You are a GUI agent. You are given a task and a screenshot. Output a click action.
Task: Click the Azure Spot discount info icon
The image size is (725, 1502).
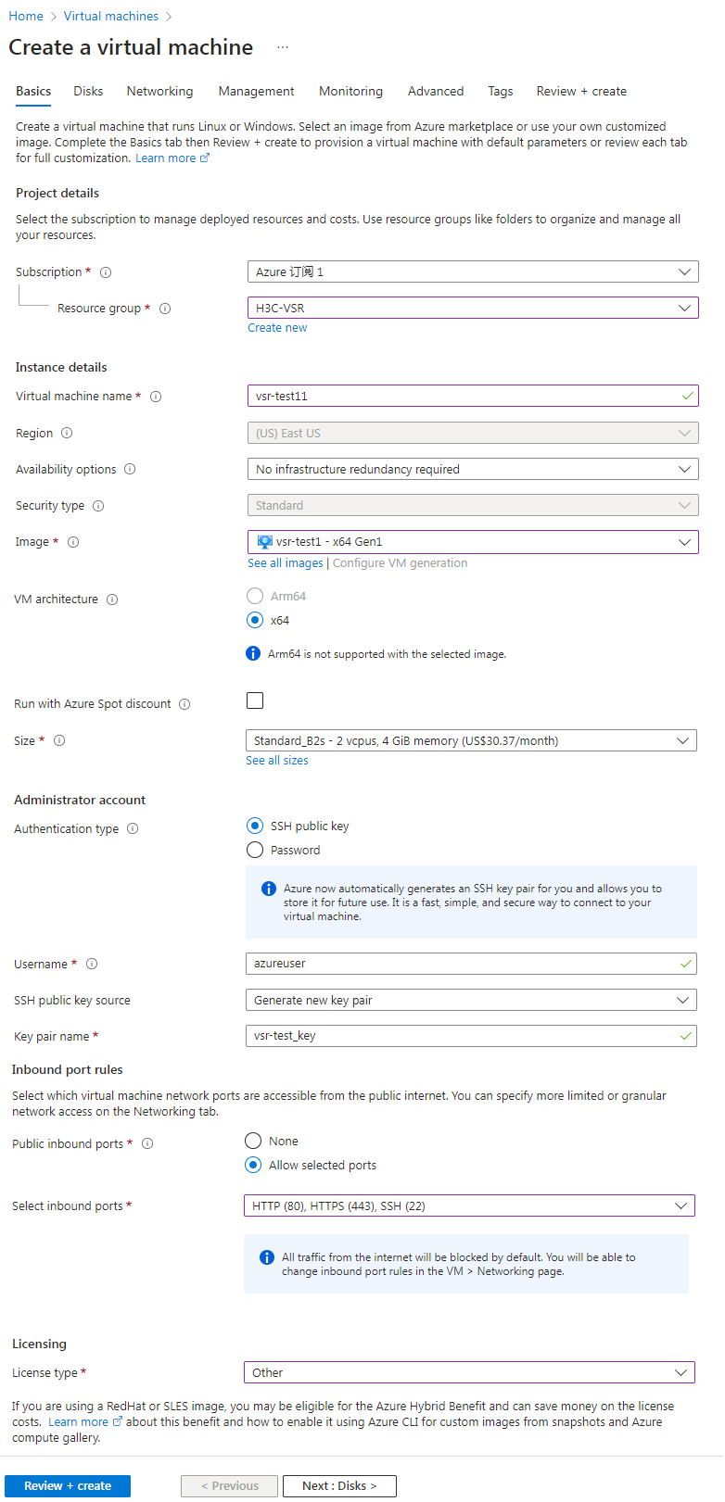[x=184, y=704]
